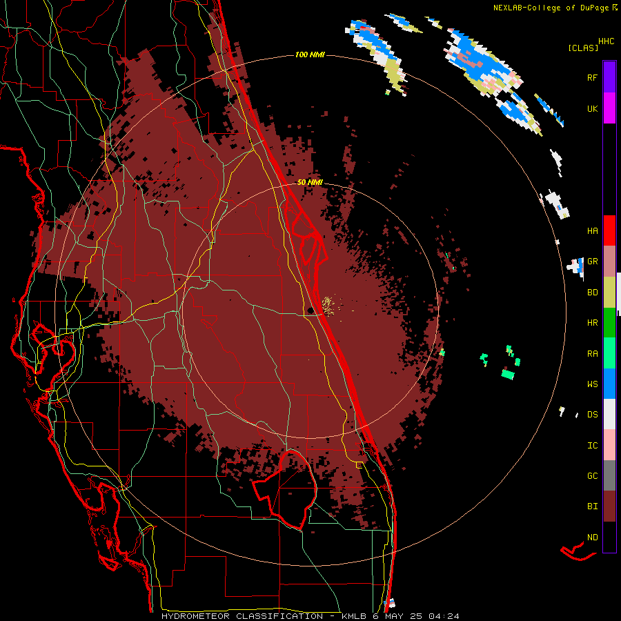Click the IC legend label

593,445
